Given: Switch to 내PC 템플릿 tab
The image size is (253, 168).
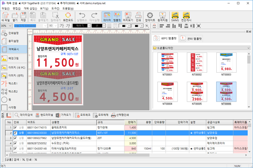Looking at the screenshot, I should (165, 39).
